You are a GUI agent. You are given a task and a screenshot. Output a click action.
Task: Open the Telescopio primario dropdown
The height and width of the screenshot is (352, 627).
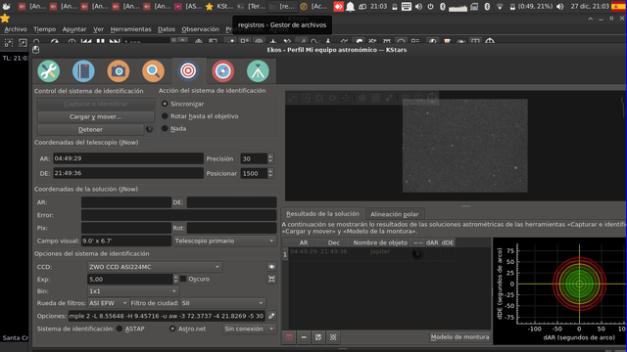click(x=224, y=242)
